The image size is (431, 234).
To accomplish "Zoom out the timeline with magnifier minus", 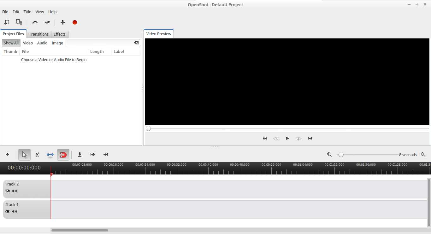I will pyautogui.click(x=423, y=155).
